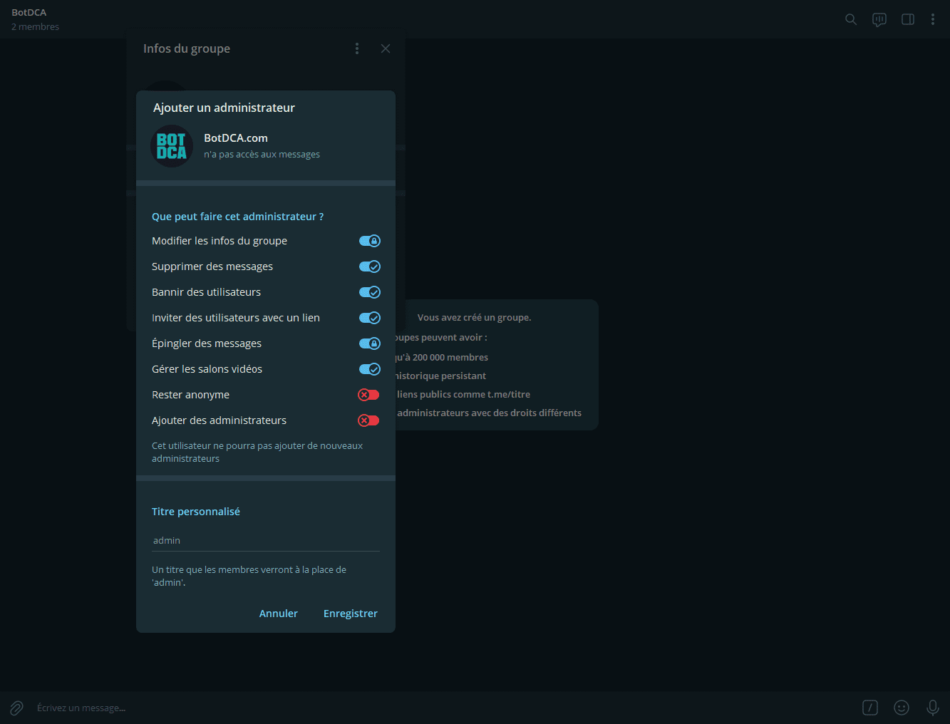The width and height of the screenshot is (950, 724).
Task: Click the Annuler button
Action: [278, 614]
